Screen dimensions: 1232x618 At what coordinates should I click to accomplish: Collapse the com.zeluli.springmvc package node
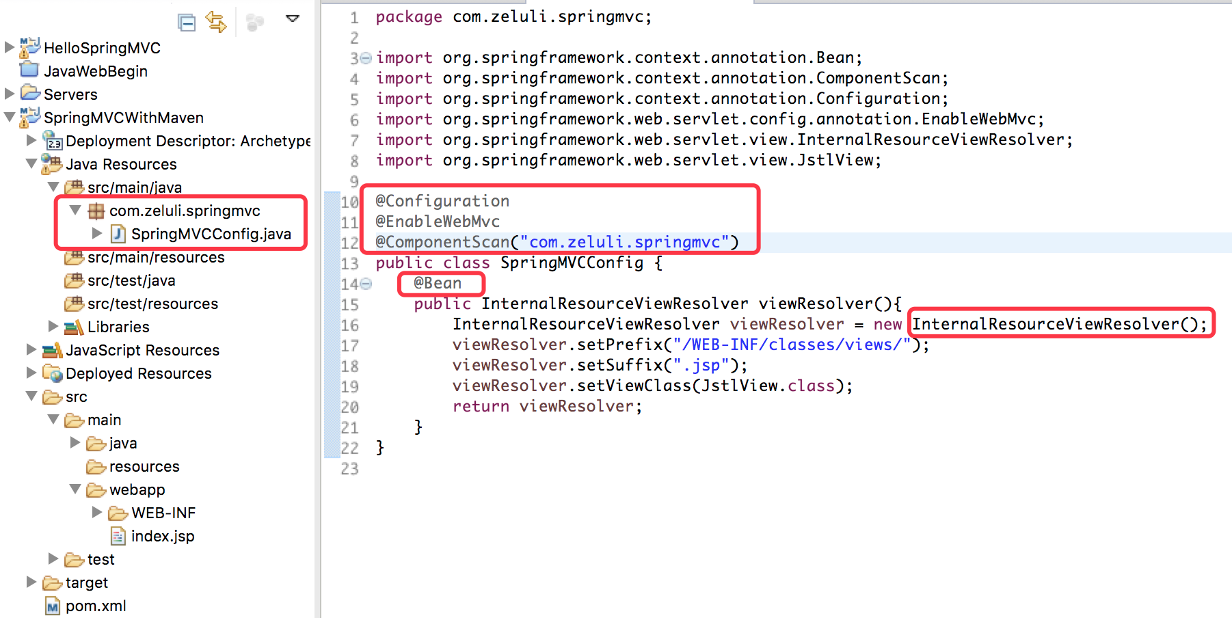point(75,210)
